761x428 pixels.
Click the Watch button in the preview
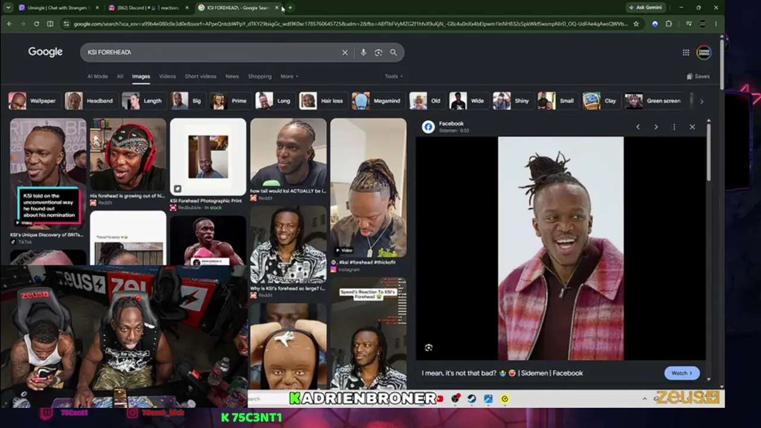tap(682, 373)
